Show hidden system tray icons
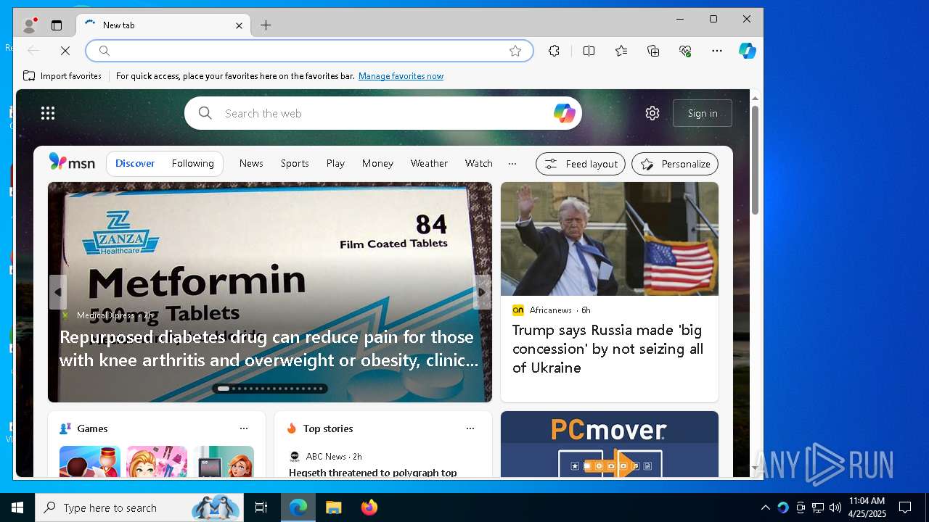This screenshot has height=522, width=929. point(765,507)
